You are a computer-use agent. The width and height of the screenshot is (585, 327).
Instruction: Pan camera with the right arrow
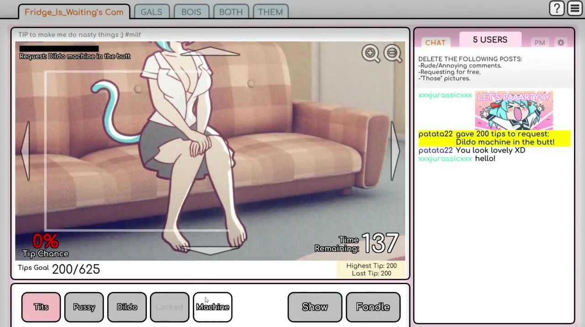(x=395, y=151)
